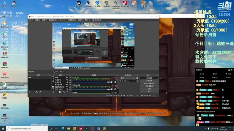Open the second mixer channel's settings gear
Viewport: 234px width, 131px height.
[x=115, y=89]
